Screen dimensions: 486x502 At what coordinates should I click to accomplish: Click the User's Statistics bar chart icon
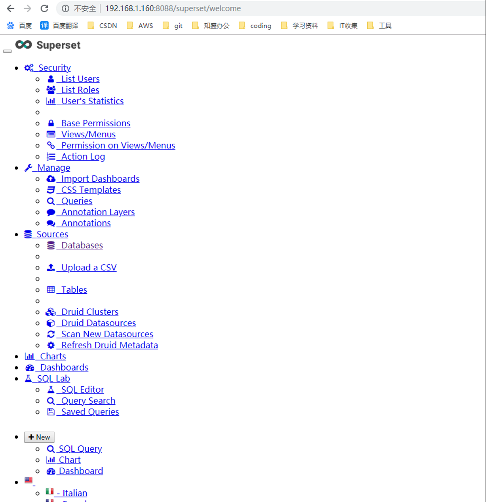51,101
